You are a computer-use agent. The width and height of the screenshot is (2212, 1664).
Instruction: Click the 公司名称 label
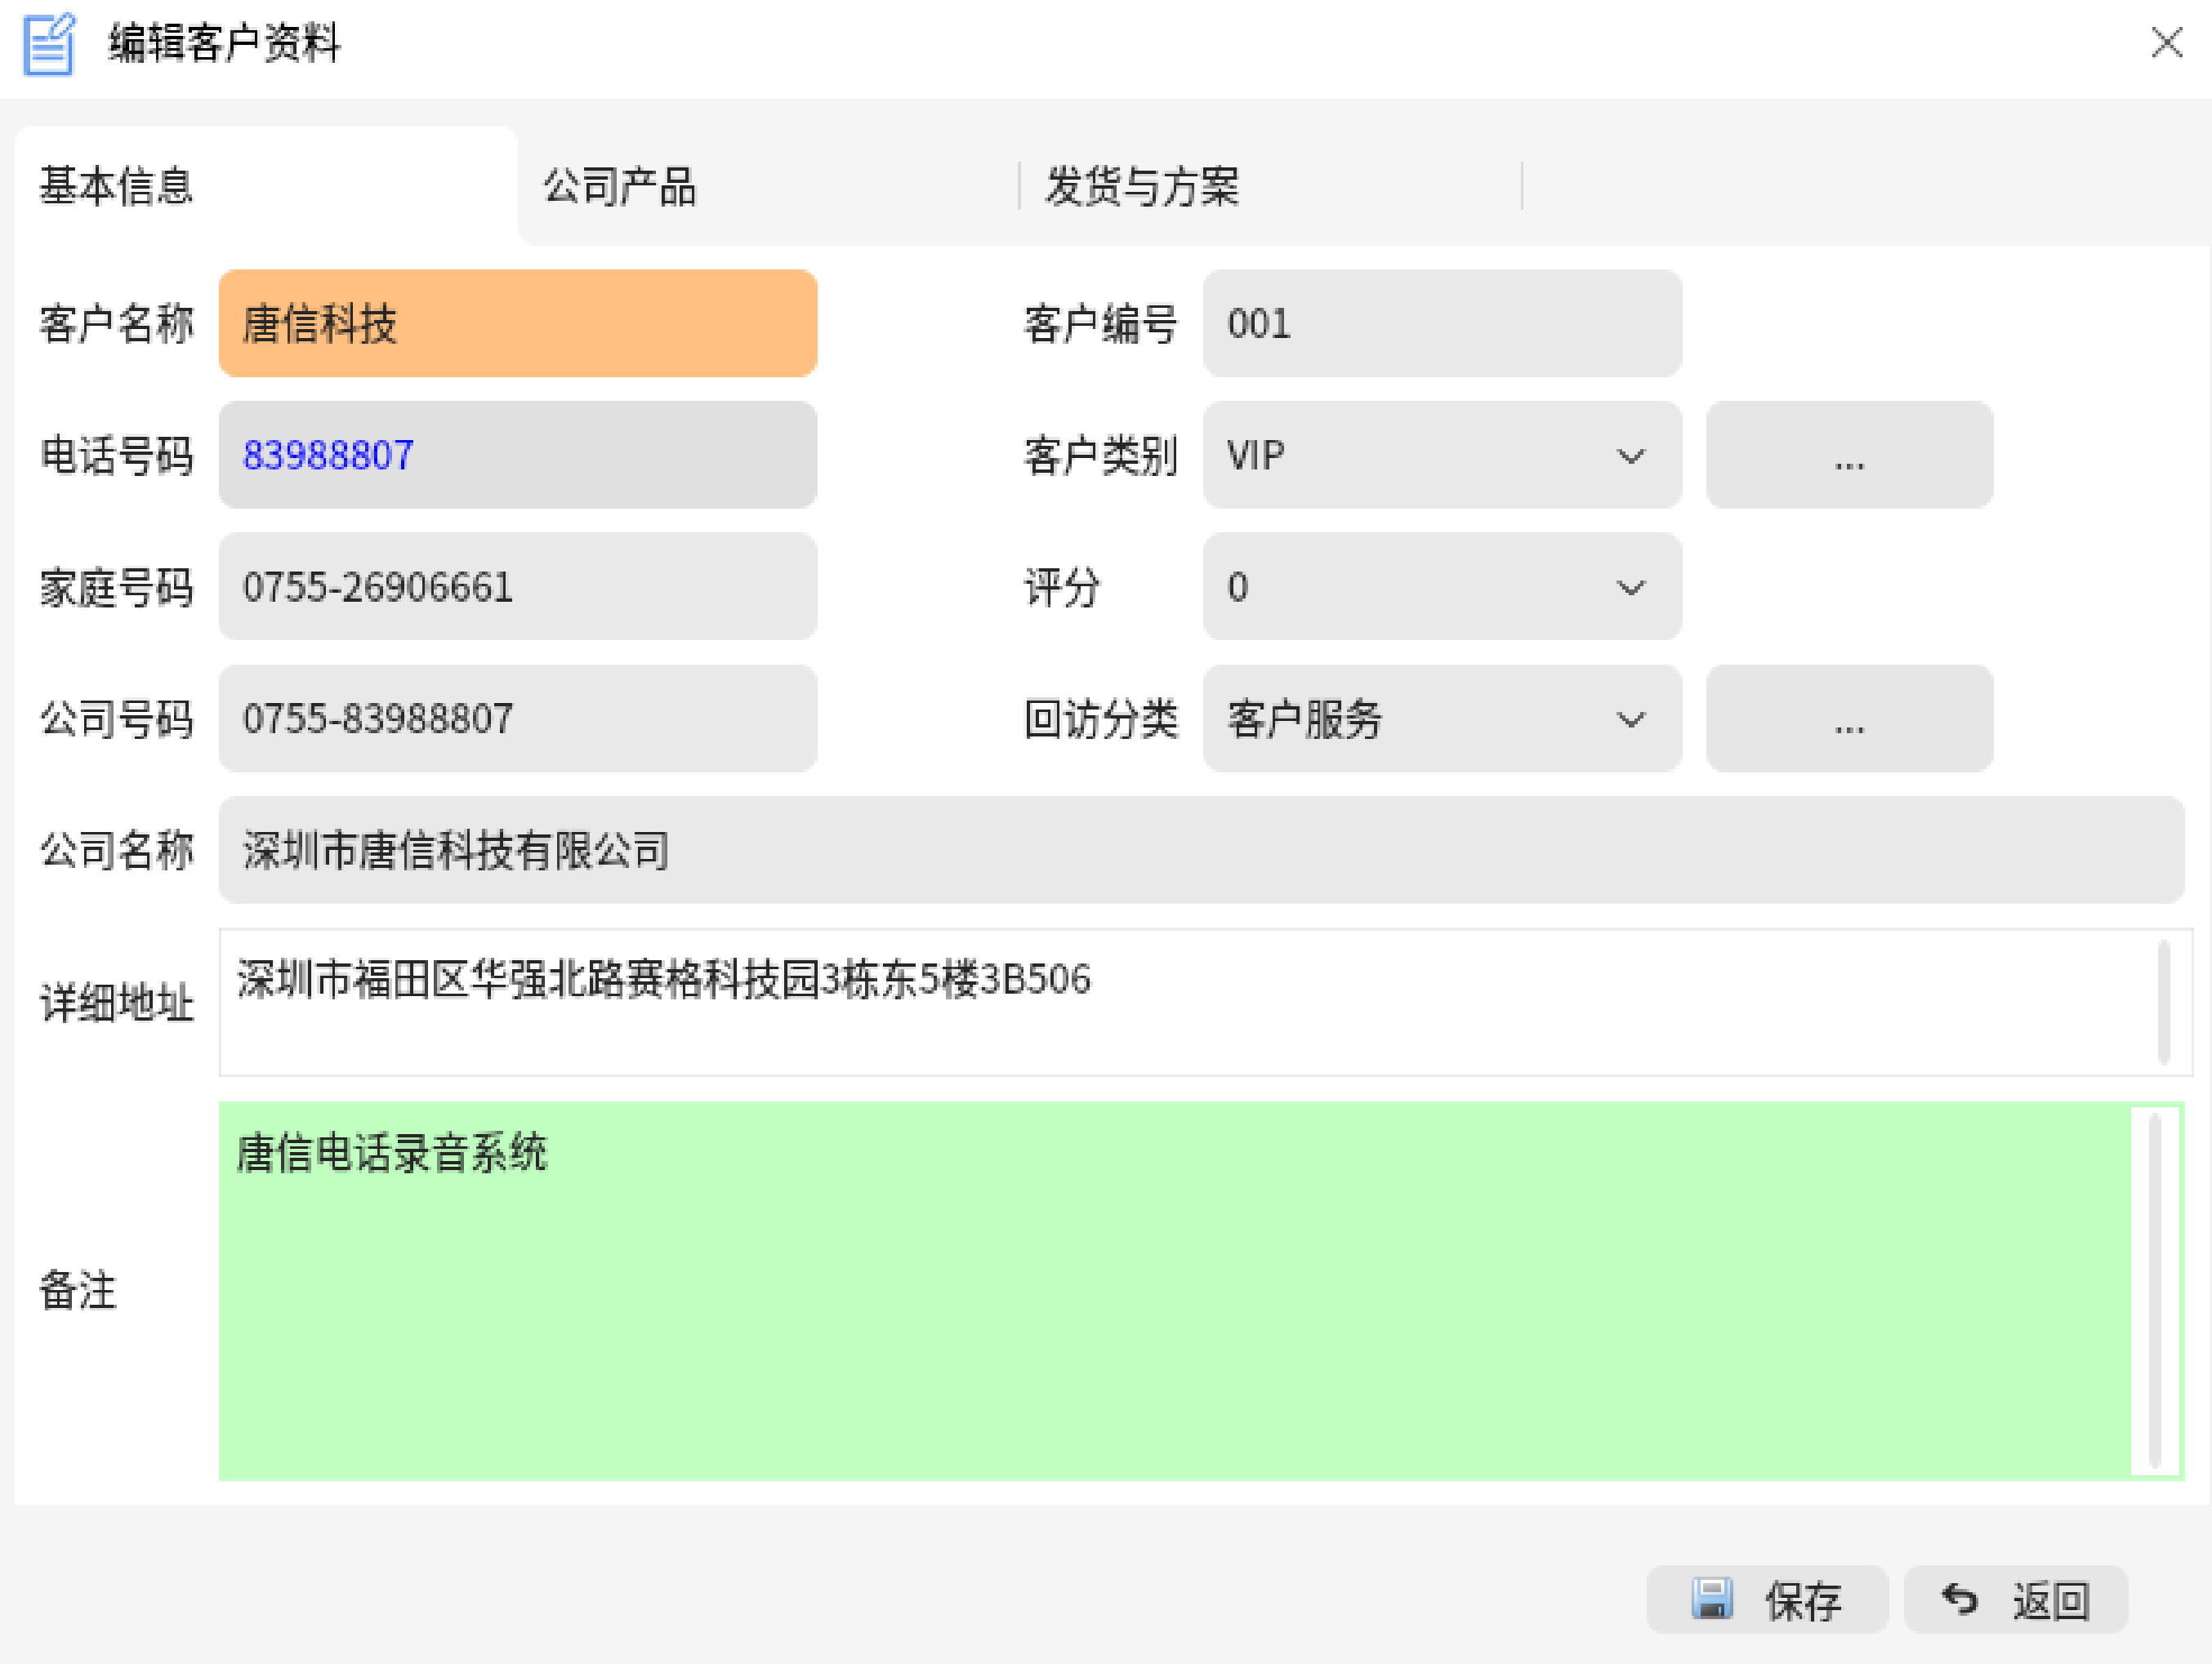117,851
